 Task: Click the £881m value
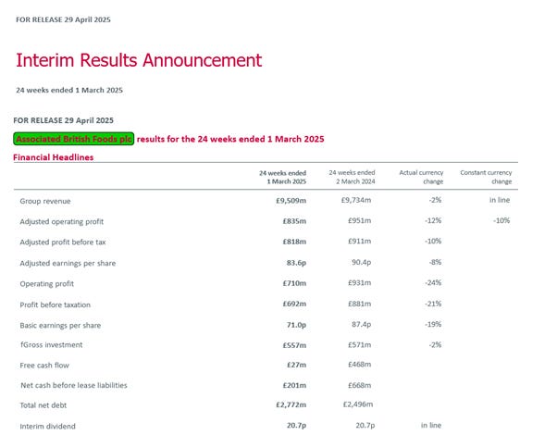point(360,304)
